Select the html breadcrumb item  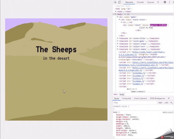click(x=115, y=94)
